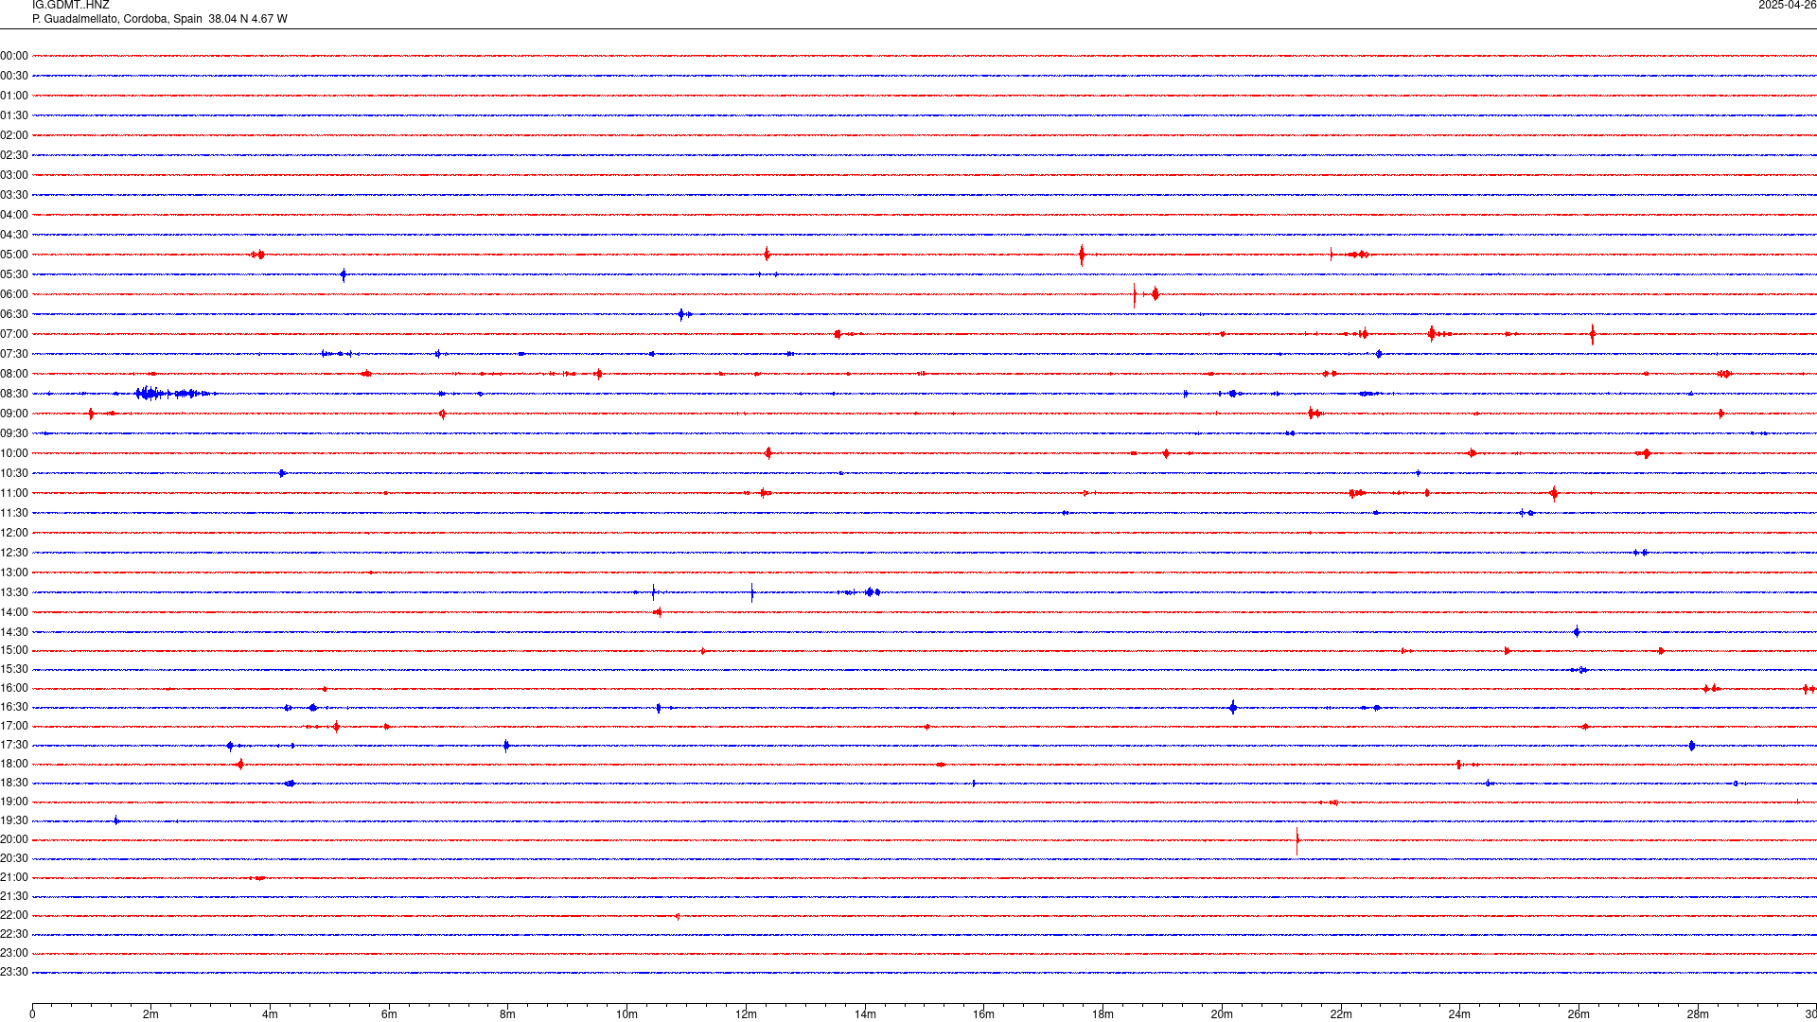The image size is (1817, 1022).
Task: Click the 20m tick label on time axis
Action: (1222, 1014)
